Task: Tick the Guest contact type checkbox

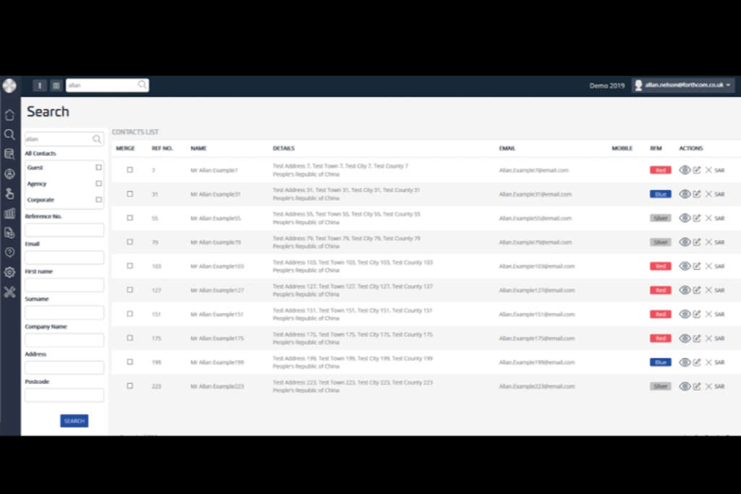Action: pyautogui.click(x=98, y=168)
